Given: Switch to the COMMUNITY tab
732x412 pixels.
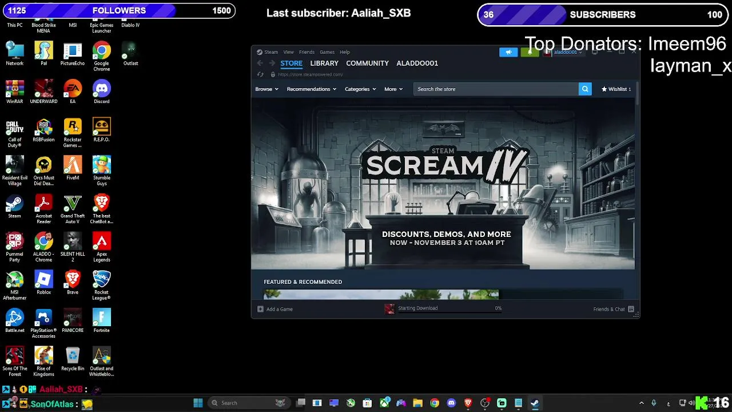Looking at the screenshot, I should pyautogui.click(x=367, y=64).
